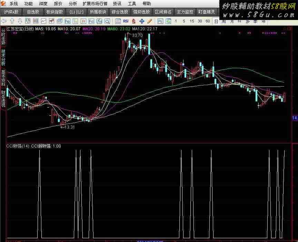The height and width of the screenshot is (242, 298).
Task: Open the 报价 menu
Action: [58, 3]
